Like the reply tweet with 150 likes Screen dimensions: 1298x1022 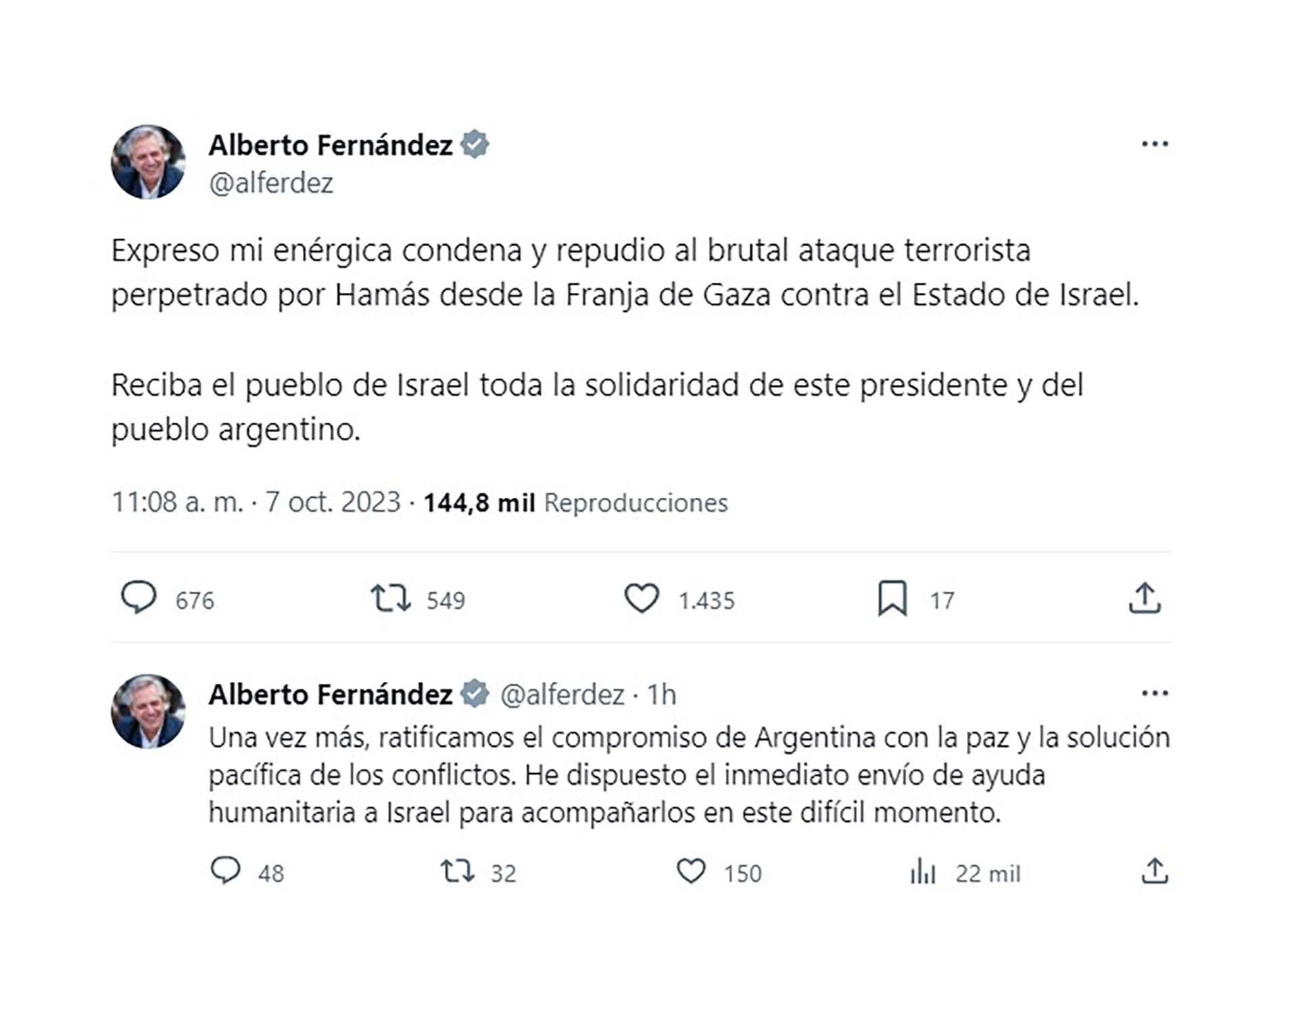tap(691, 871)
